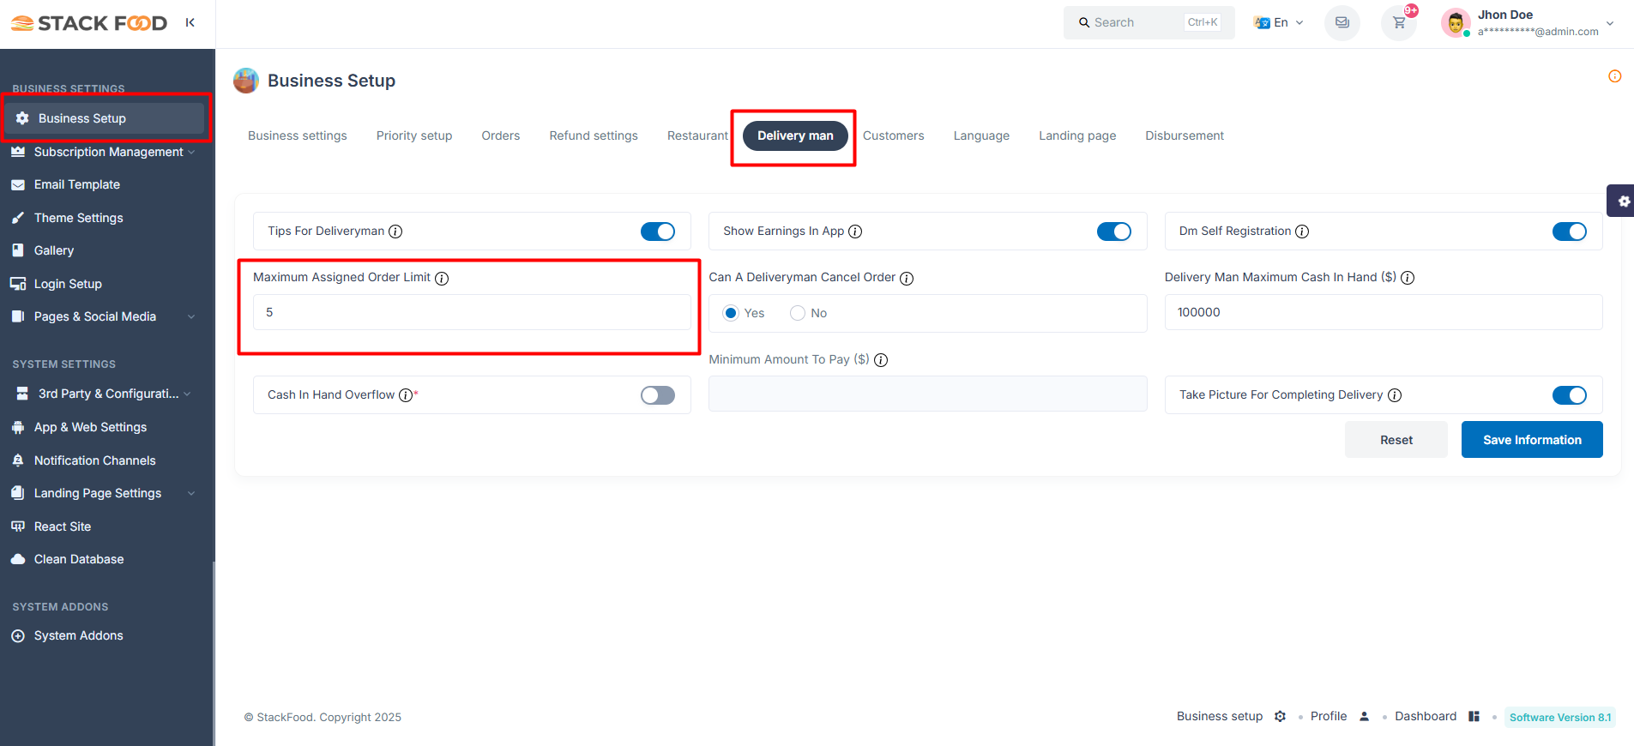Open the En language dropdown

point(1278,23)
